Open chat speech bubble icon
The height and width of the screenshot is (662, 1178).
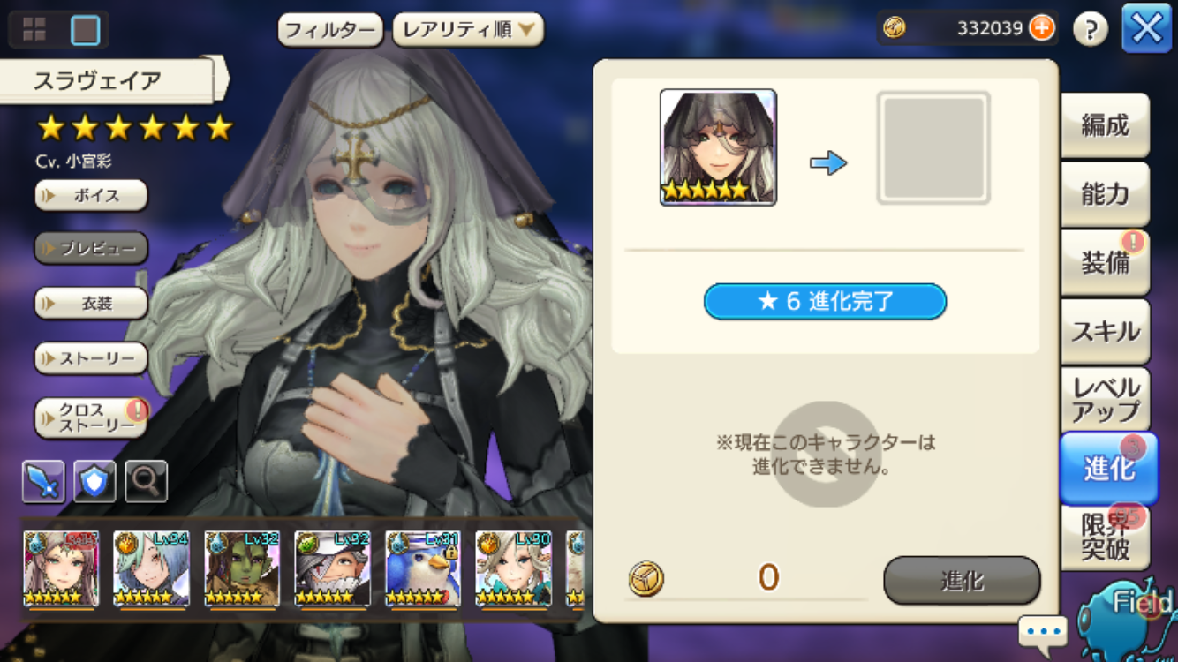[1042, 632]
